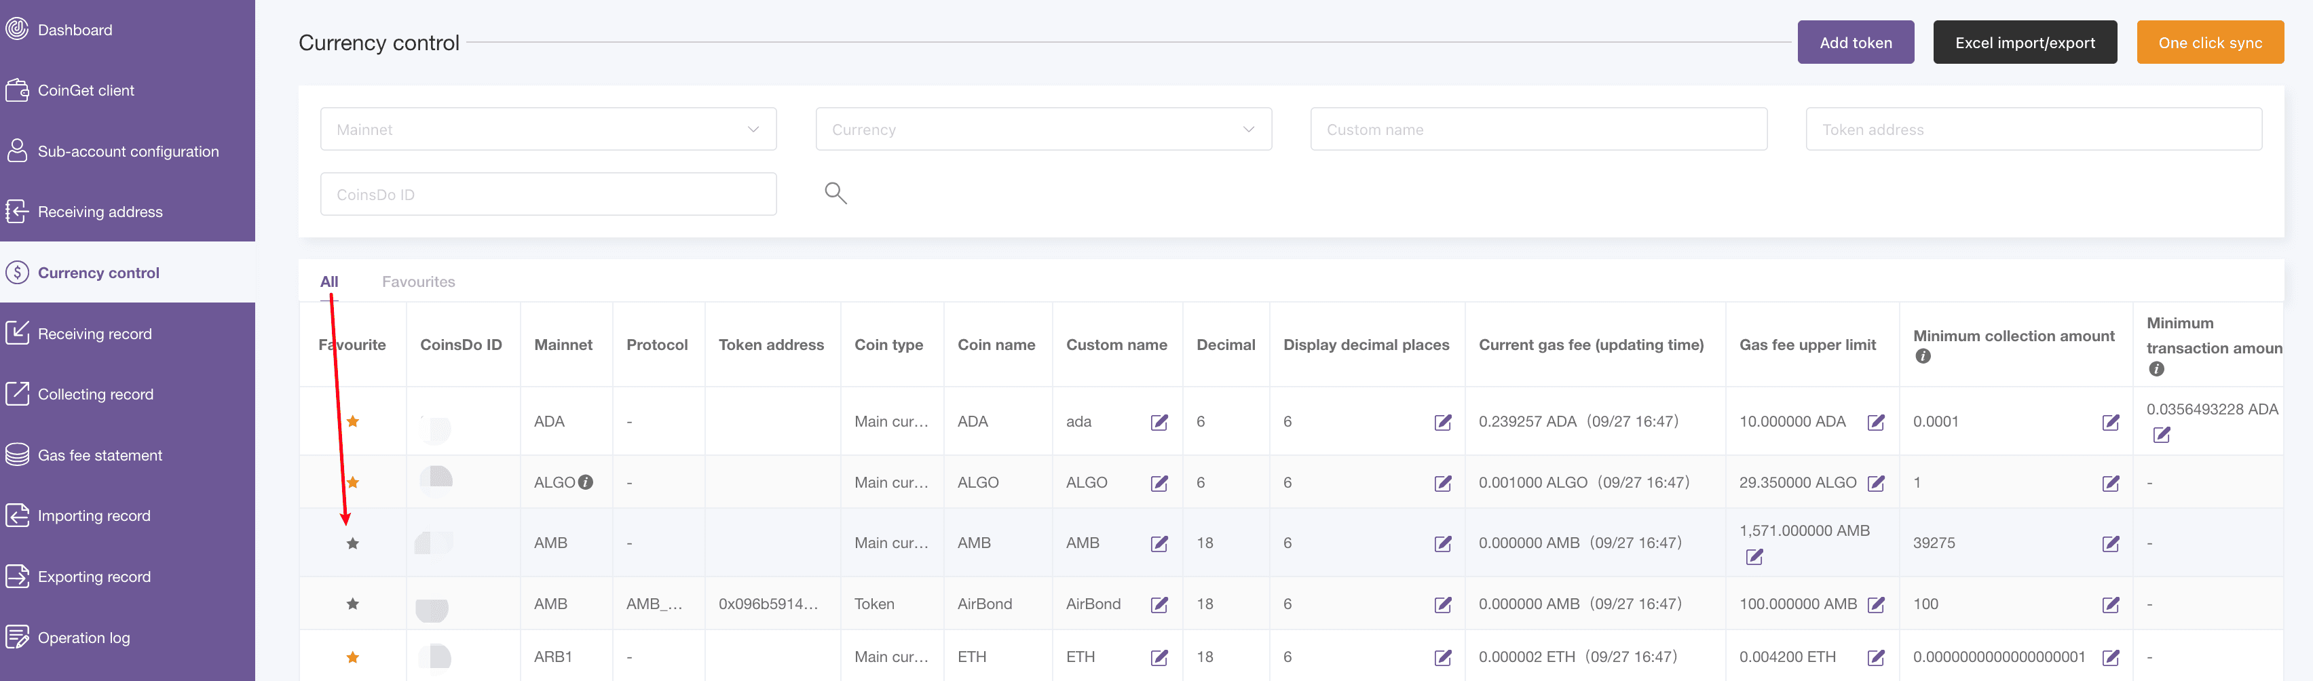The width and height of the screenshot is (2313, 681).
Task: Edit gas fee upper limit 1,571 AMB
Action: click(1754, 557)
